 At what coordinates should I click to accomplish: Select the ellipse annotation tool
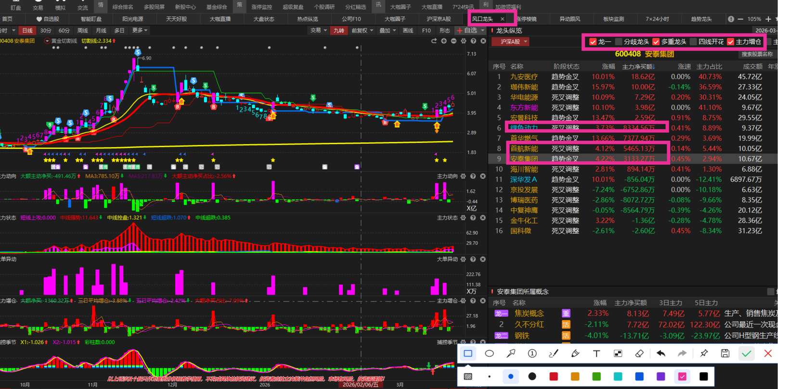tap(489, 353)
